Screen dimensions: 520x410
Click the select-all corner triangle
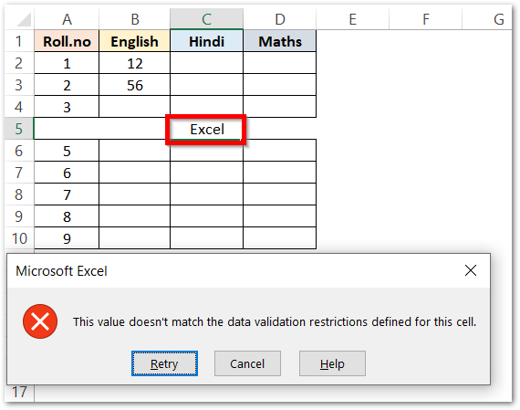click(24, 19)
